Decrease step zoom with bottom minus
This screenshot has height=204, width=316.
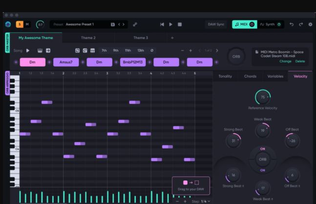177,202
